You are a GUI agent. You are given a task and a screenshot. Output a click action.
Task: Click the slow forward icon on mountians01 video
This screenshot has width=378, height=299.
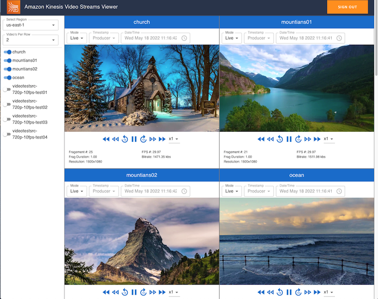pyautogui.click(x=308, y=139)
